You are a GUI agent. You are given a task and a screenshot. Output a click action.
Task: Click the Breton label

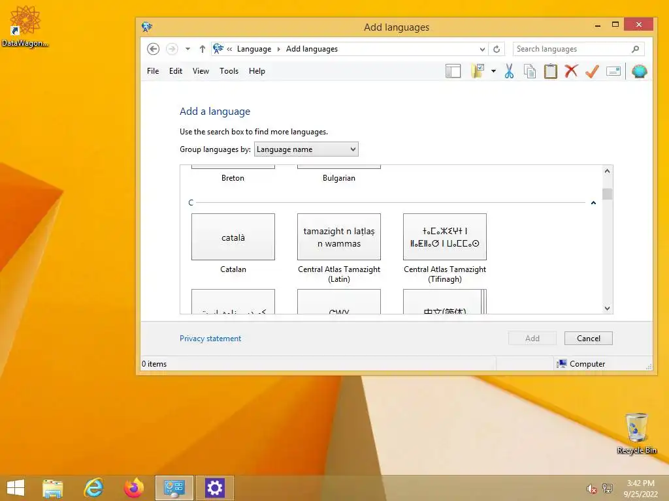(x=233, y=178)
